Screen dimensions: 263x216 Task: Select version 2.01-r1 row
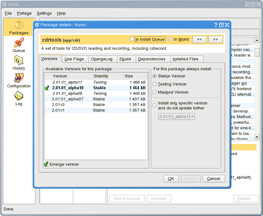point(96,110)
